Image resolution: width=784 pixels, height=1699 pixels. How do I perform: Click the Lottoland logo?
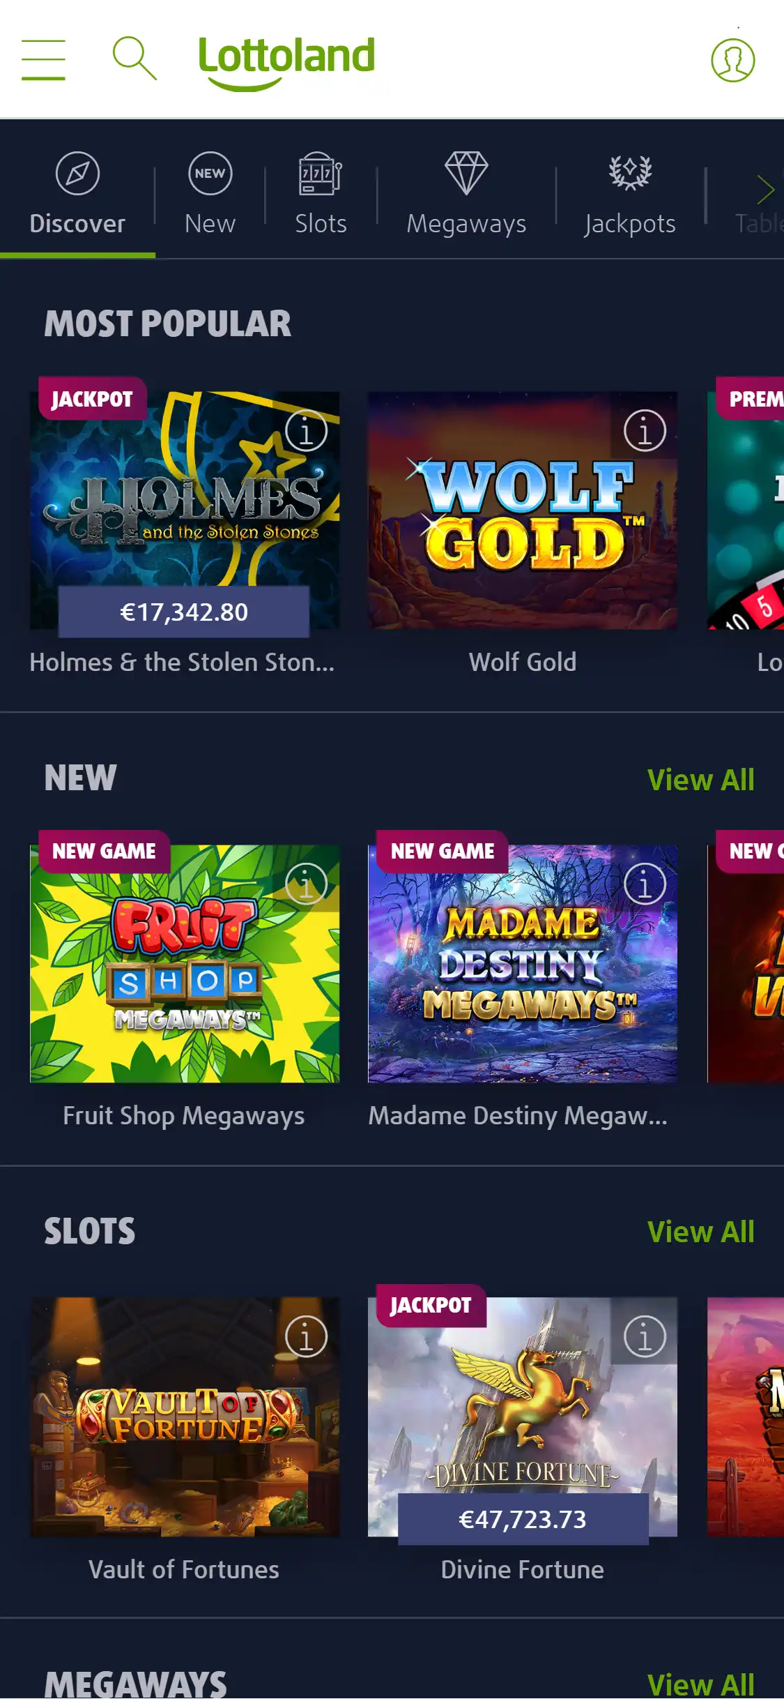click(x=286, y=63)
